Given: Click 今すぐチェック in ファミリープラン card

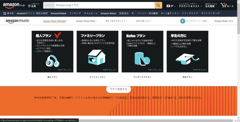Looking at the screenshot, I should pos(110,70).
